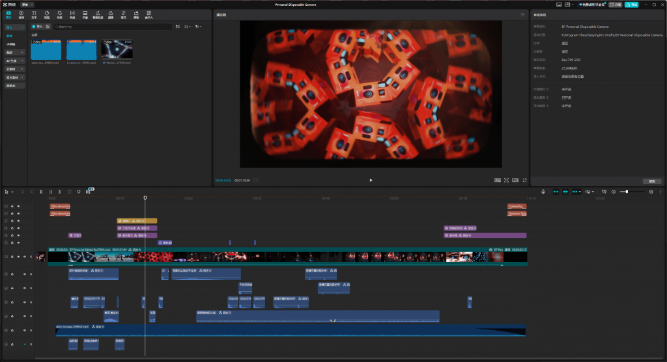Viewport: 667px width, 362px height.
Task: Click the shield marker icon in timeline toolbar
Action: click(79, 192)
